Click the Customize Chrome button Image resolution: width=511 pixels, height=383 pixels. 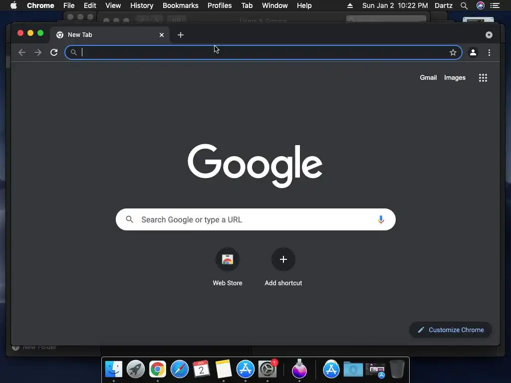click(451, 330)
